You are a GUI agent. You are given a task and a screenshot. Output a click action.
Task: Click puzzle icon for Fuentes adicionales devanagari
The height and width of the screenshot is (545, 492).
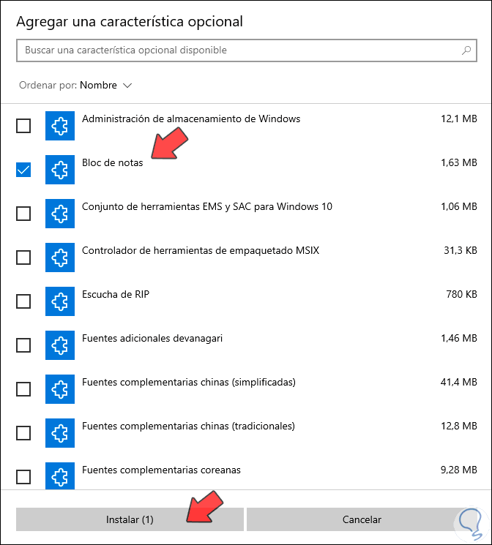click(60, 345)
